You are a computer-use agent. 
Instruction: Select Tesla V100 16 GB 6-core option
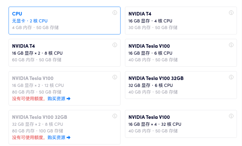[x=181, y=53]
